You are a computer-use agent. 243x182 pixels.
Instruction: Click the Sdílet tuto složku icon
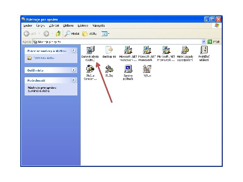point(30,58)
